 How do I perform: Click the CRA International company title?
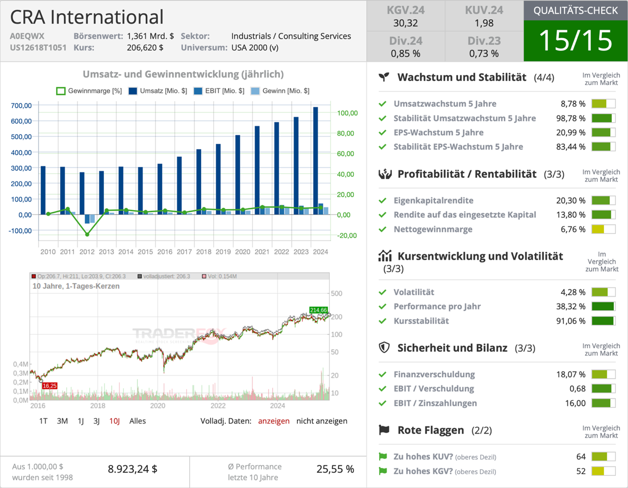[87, 17]
